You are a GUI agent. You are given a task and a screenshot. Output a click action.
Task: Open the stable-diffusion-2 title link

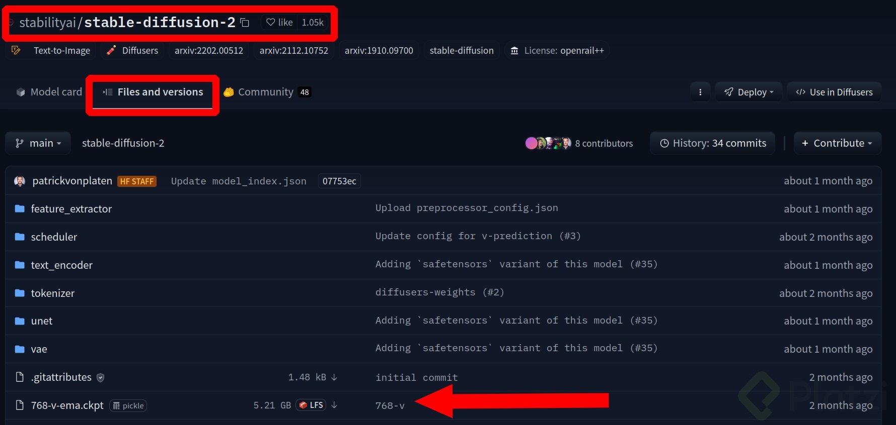click(160, 23)
